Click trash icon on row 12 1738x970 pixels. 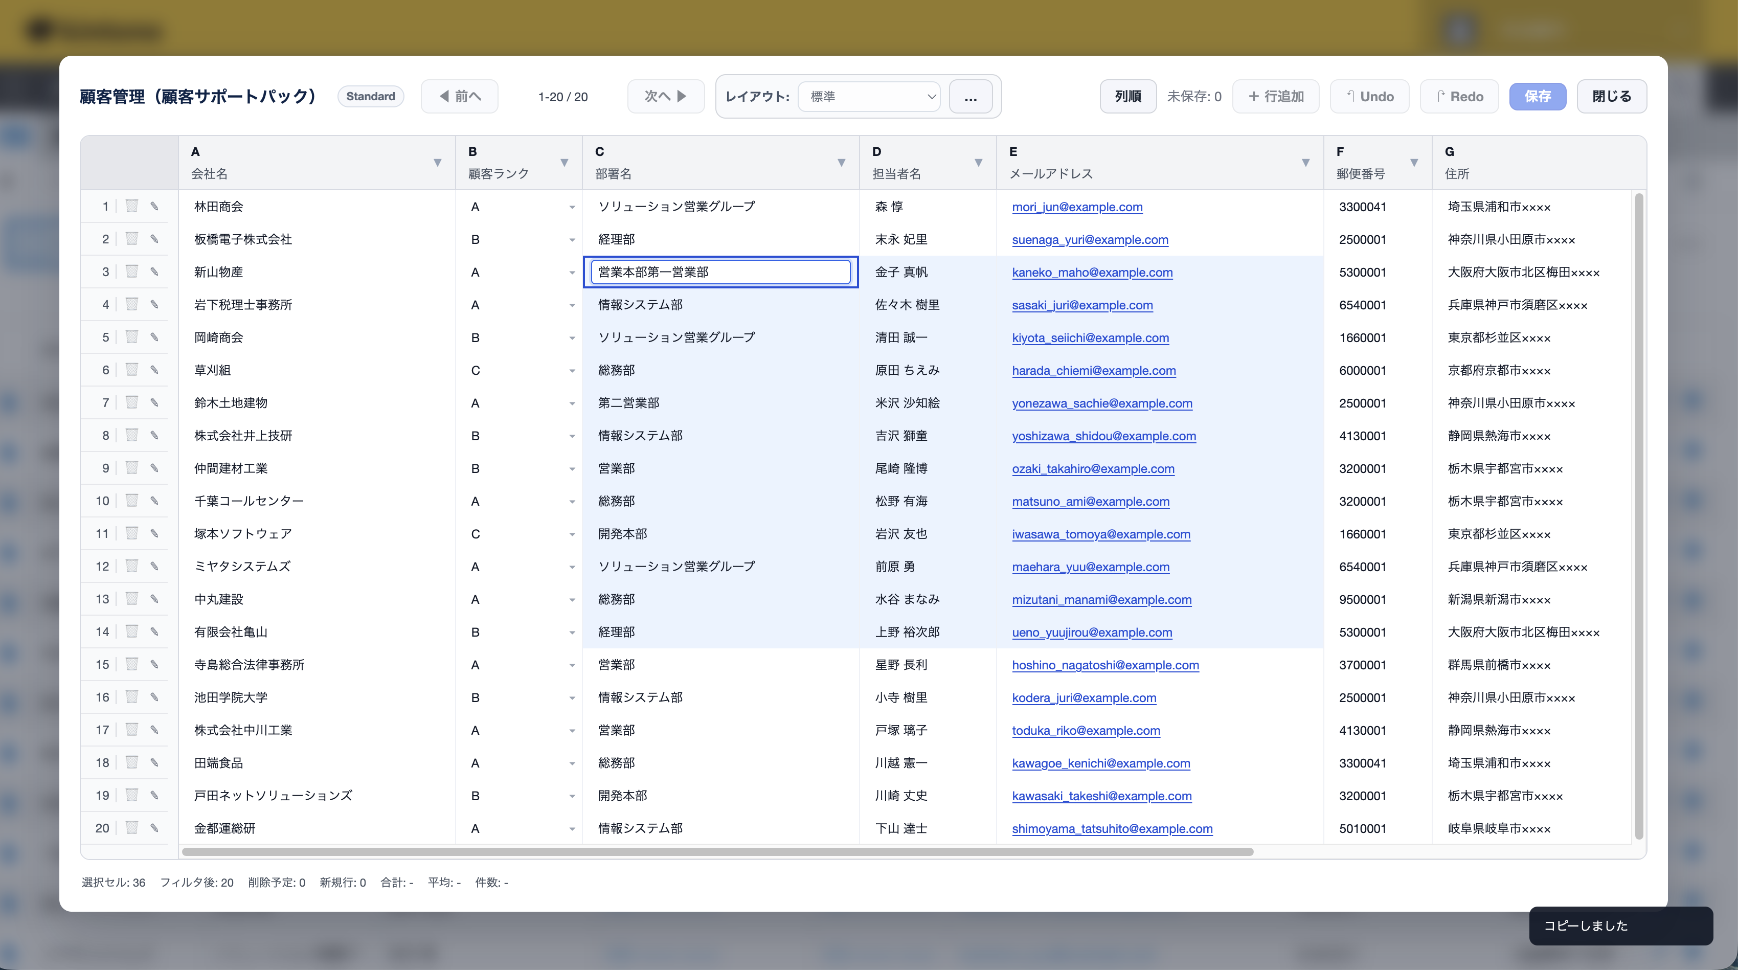[131, 566]
